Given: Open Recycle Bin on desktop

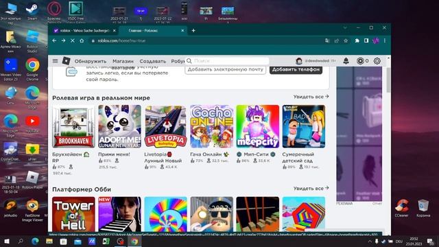Looking at the screenshot, I should pyautogui.click(x=423, y=208).
